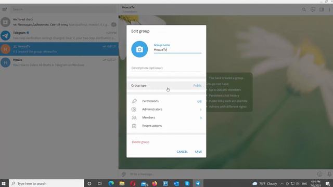Launch Microsoft Edge from taskbar
333x187 pixels.
(x=111, y=183)
